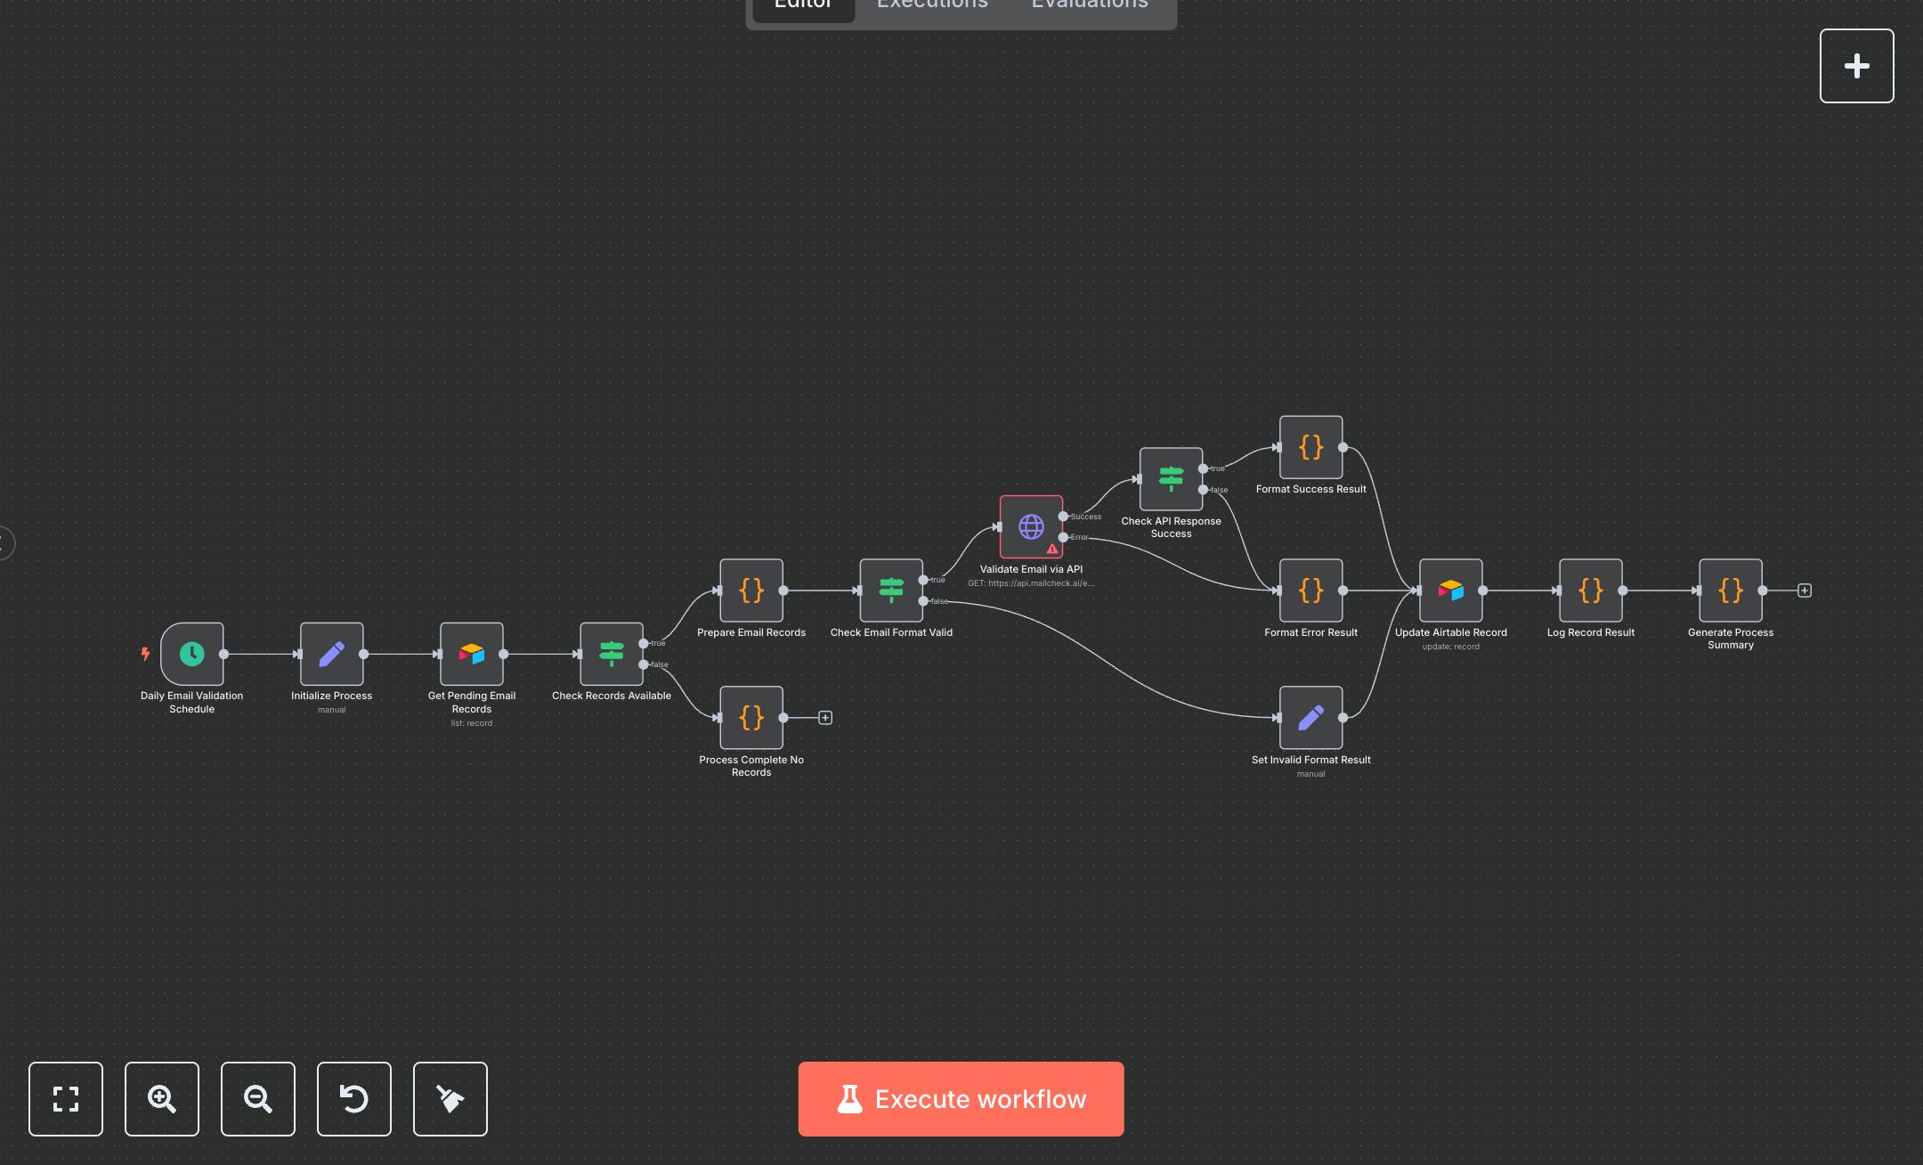The image size is (1923, 1165).
Task: Open the Generate Process Summary code node
Action: tap(1730, 591)
